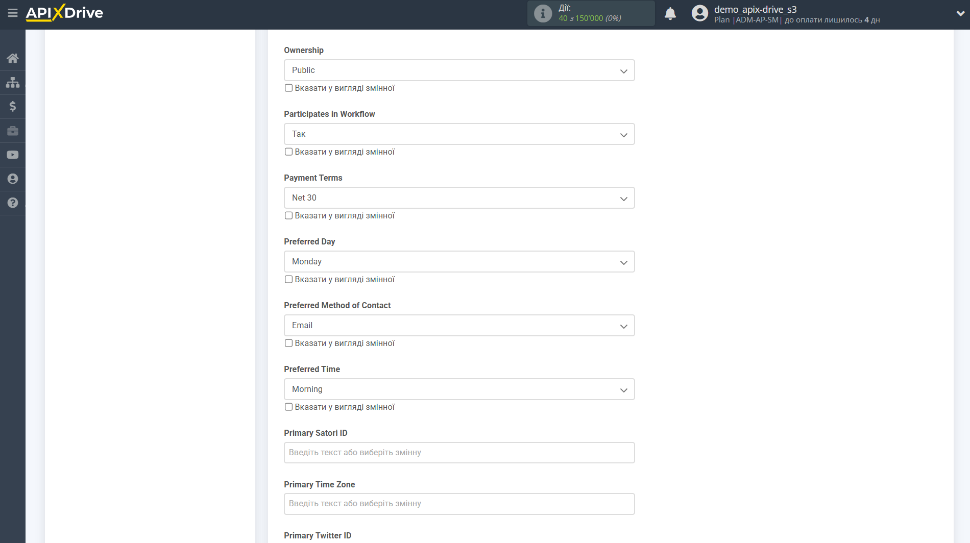The image size is (970, 543).
Task: Check variable option under Preferred Method of Contact
Action: (x=288, y=343)
